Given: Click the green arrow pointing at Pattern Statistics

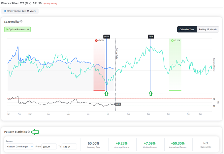Looking at the screenshot, I should click(35, 132).
